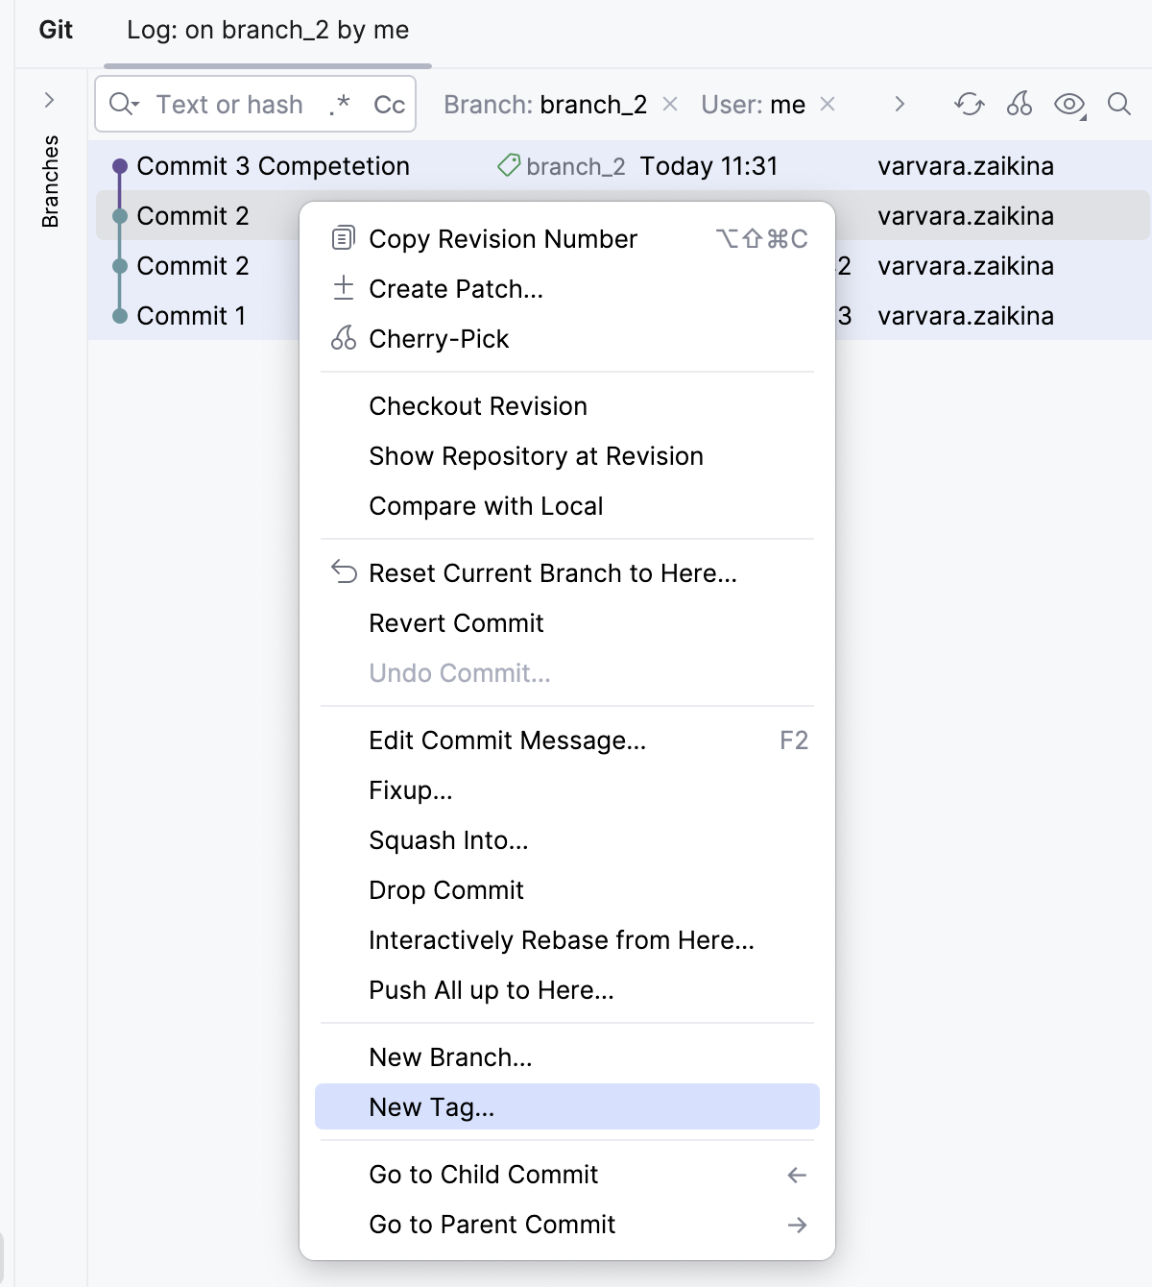Enable match case in the search field
The height and width of the screenshot is (1287, 1152).
388,105
